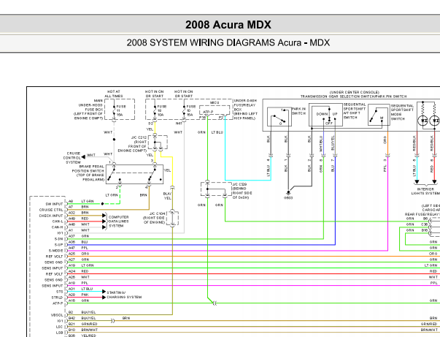Viewport: 440px width, 337px height.
Task: Click the 'CRUISE CTRL' signal label
Action: click(51, 210)
